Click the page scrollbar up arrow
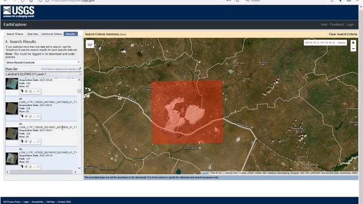 [361, 7]
